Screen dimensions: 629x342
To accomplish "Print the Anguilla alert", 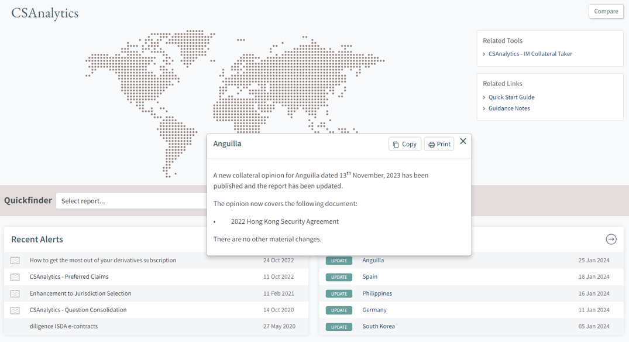I will point(439,144).
